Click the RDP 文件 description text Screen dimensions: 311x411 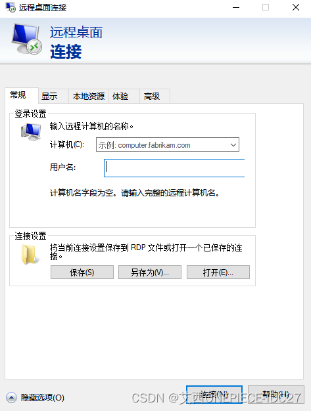coord(146,251)
